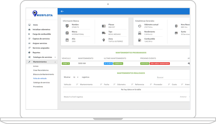This screenshot has height=124, width=216.
Task: Select Asignar servicios in the sidebar
Action: 40,43
